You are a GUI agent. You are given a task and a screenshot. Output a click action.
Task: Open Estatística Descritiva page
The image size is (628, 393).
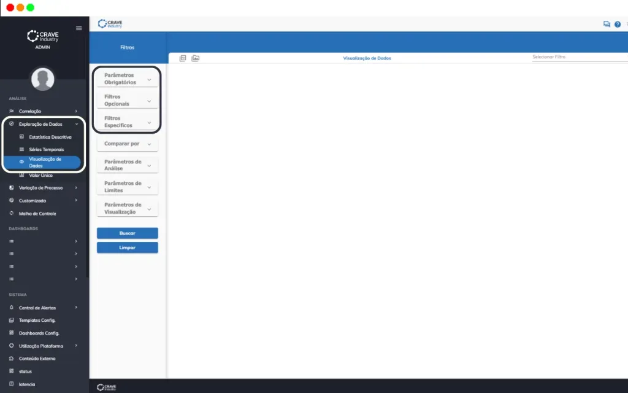pyautogui.click(x=50, y=137)
